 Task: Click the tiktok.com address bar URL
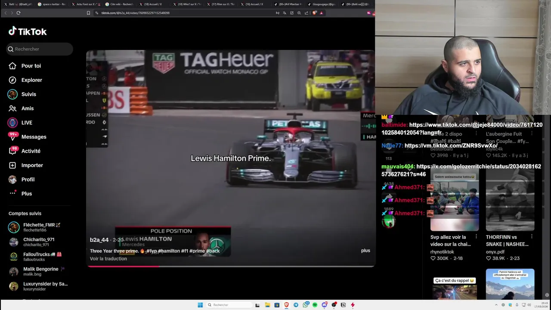click(x=135, y=13)
